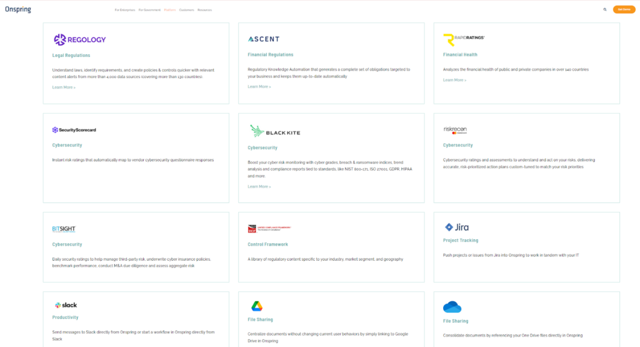Click the Control Framework description text
This screenshot has height=347, width=640.
[325, 259]
